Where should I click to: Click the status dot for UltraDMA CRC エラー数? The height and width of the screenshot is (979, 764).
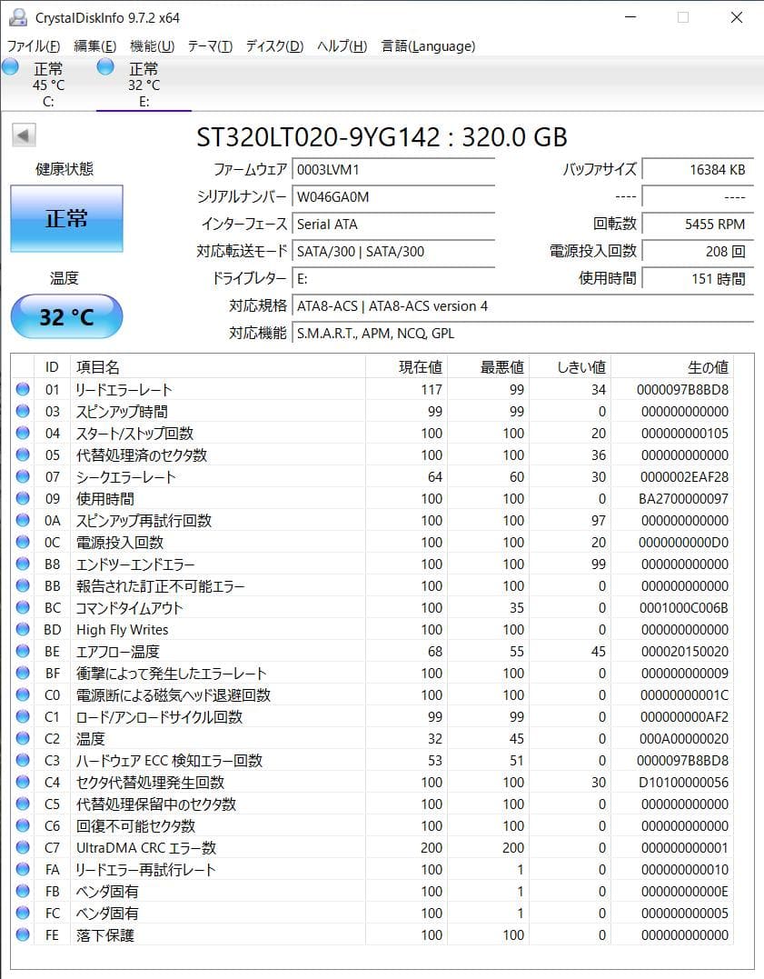pos(23,848)
